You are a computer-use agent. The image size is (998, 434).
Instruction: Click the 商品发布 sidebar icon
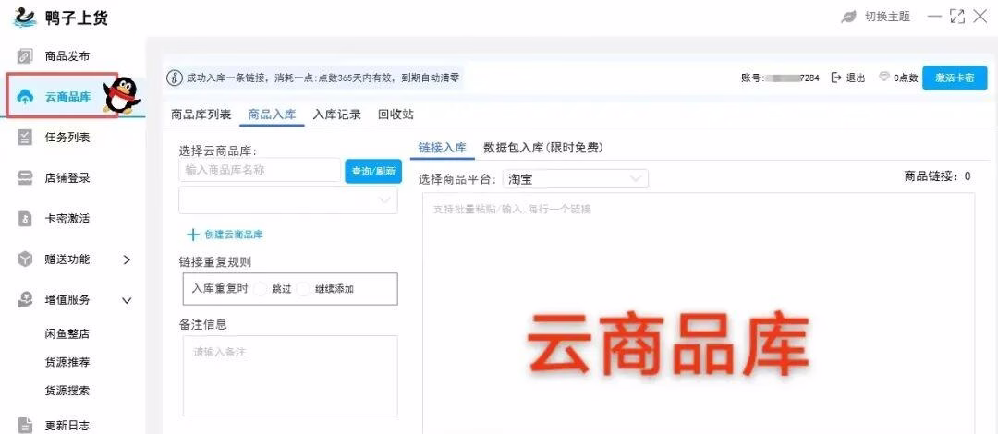(x=25, y=56)
